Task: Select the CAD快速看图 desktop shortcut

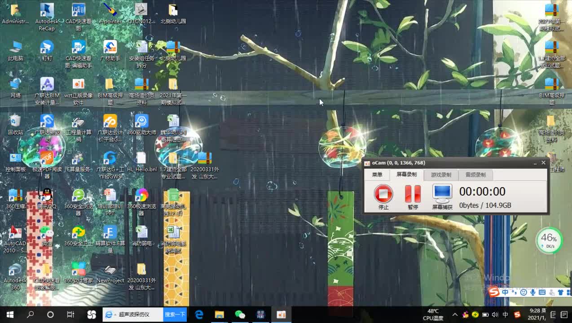Action: tap(79, 17)
